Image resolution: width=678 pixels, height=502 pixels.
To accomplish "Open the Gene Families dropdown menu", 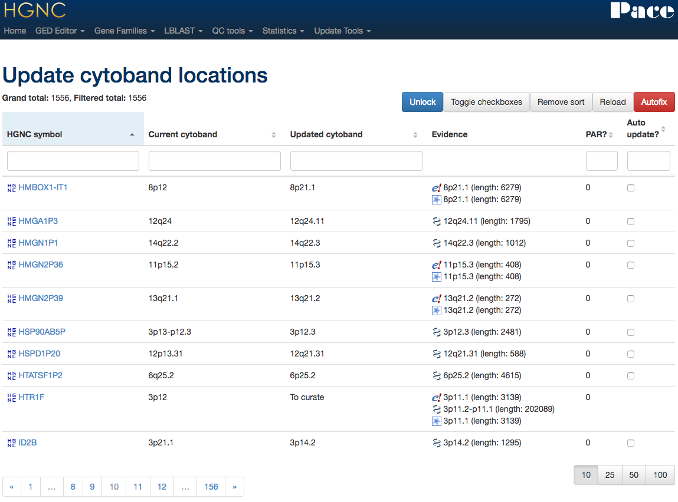I will 124,31.
